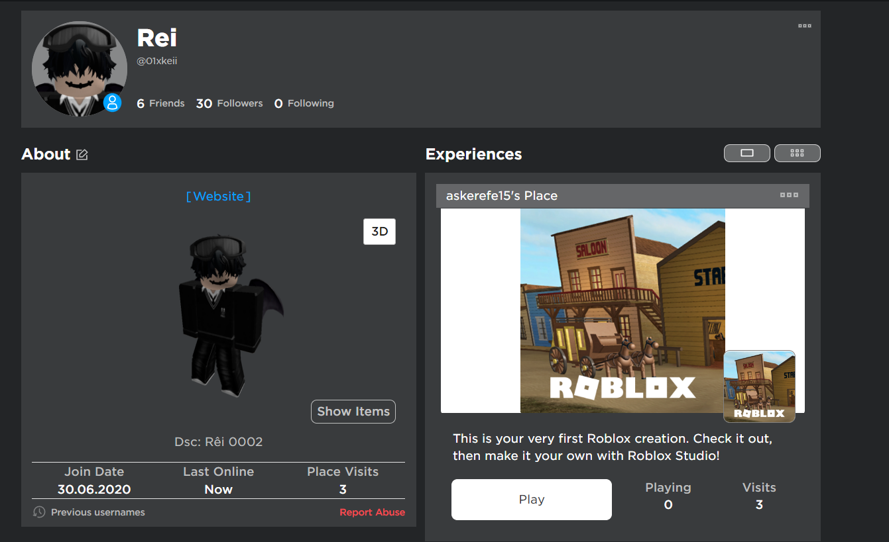This screenshot has height=542, width=889.
Task: Open the 30 Followers list
Action: [229, 103]
